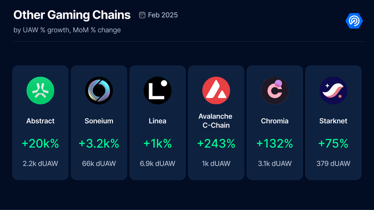The image size is (374, 210).
Task: Click the blue DappRadar hexagon logo
Action: tap(354, 21)
